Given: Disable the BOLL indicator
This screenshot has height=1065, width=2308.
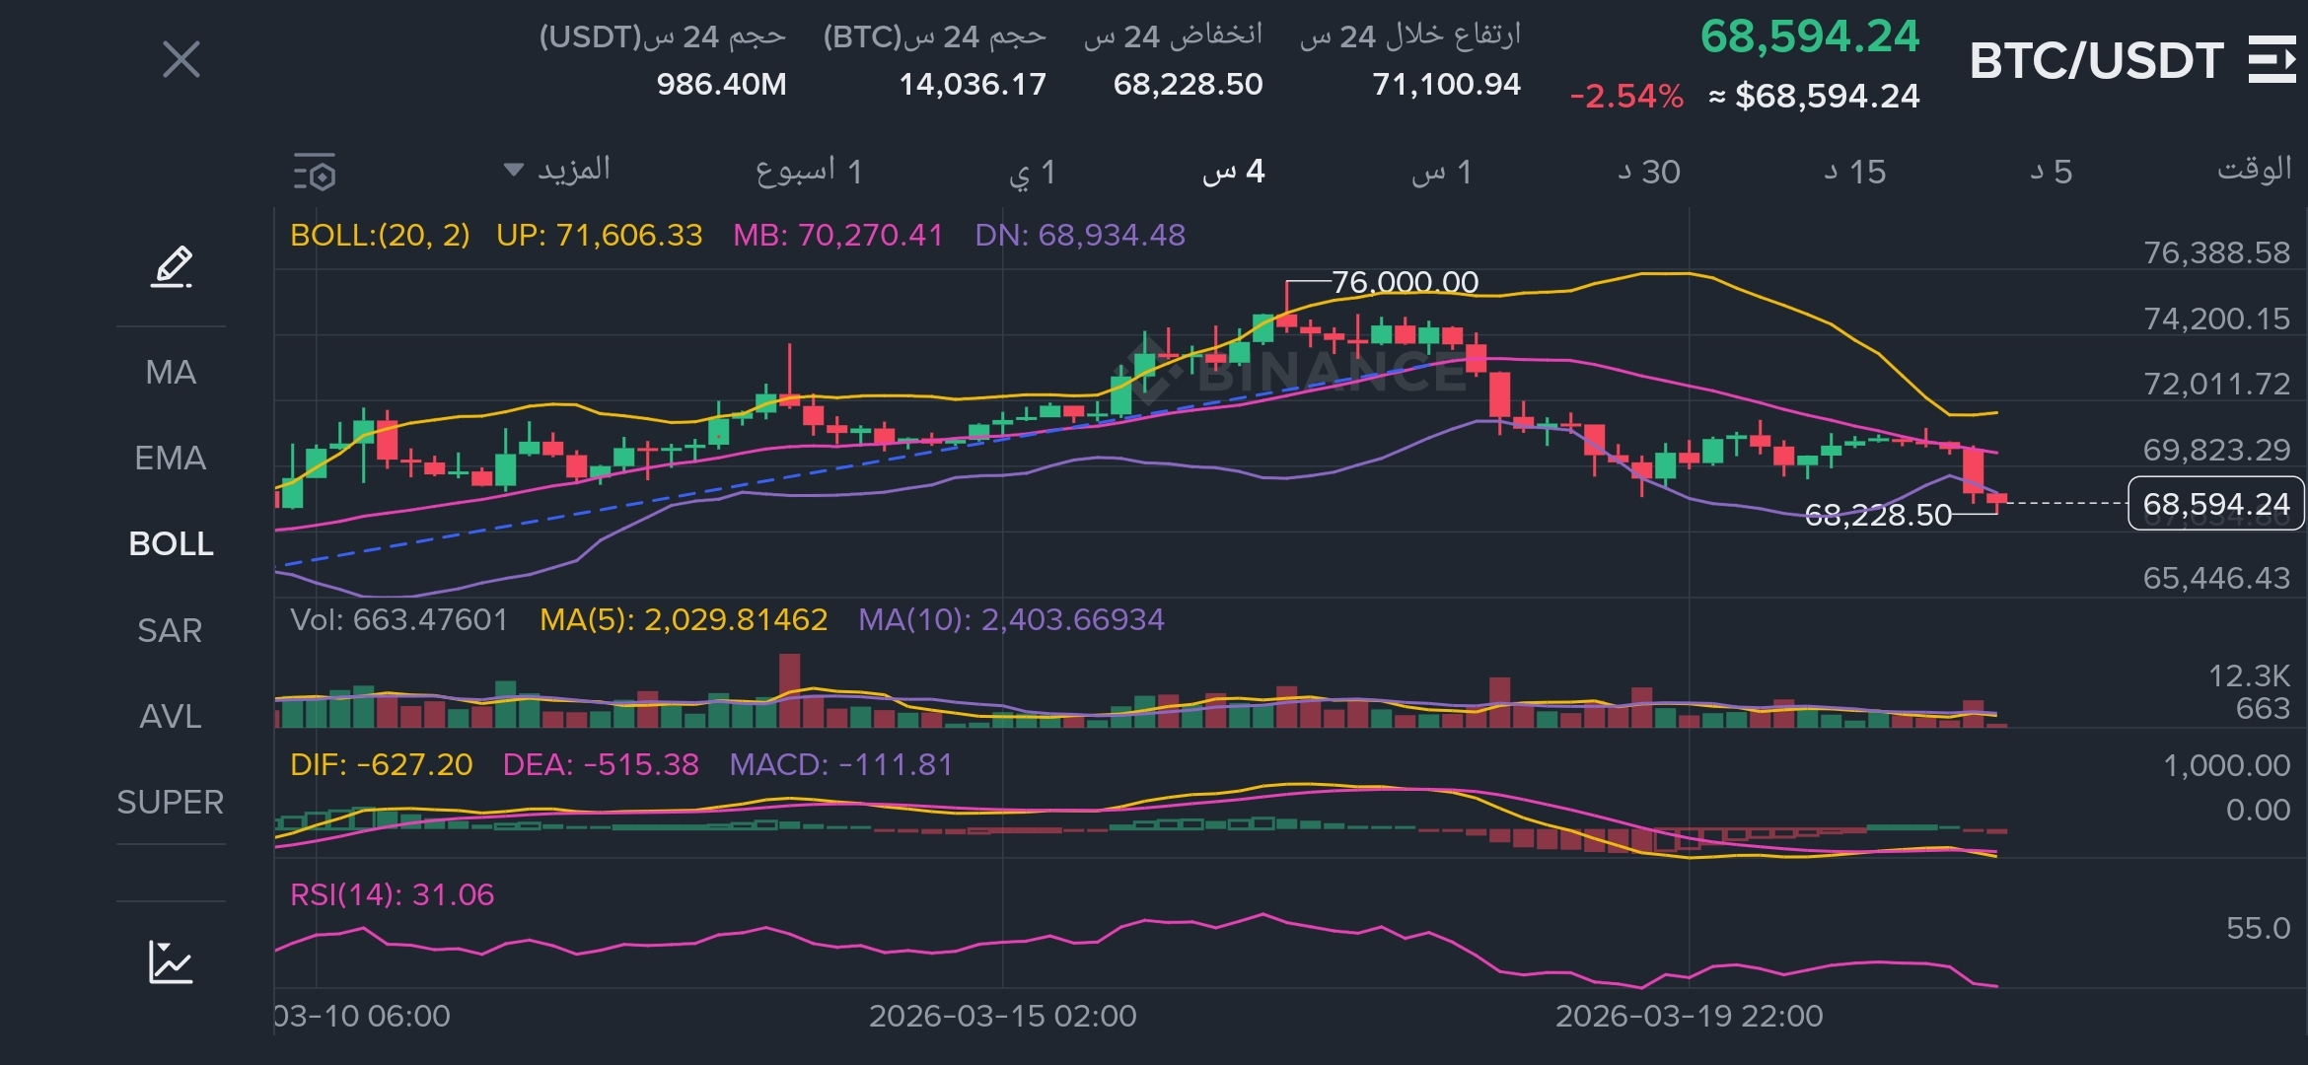Looking at the screenshot, I should click(x=171, y=543).
